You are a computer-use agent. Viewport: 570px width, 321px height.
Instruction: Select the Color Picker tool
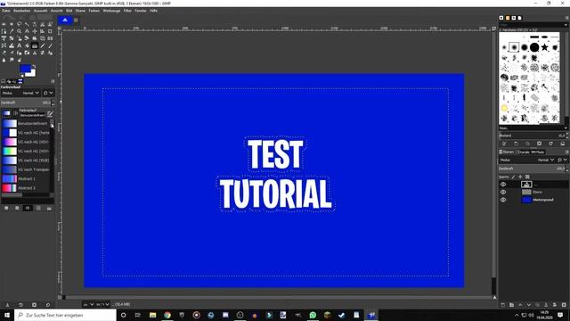[x=12, y=31]
